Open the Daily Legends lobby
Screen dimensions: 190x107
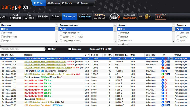(x=85, y=16)
